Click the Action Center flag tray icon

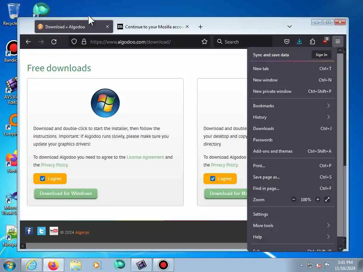(327, 265)
